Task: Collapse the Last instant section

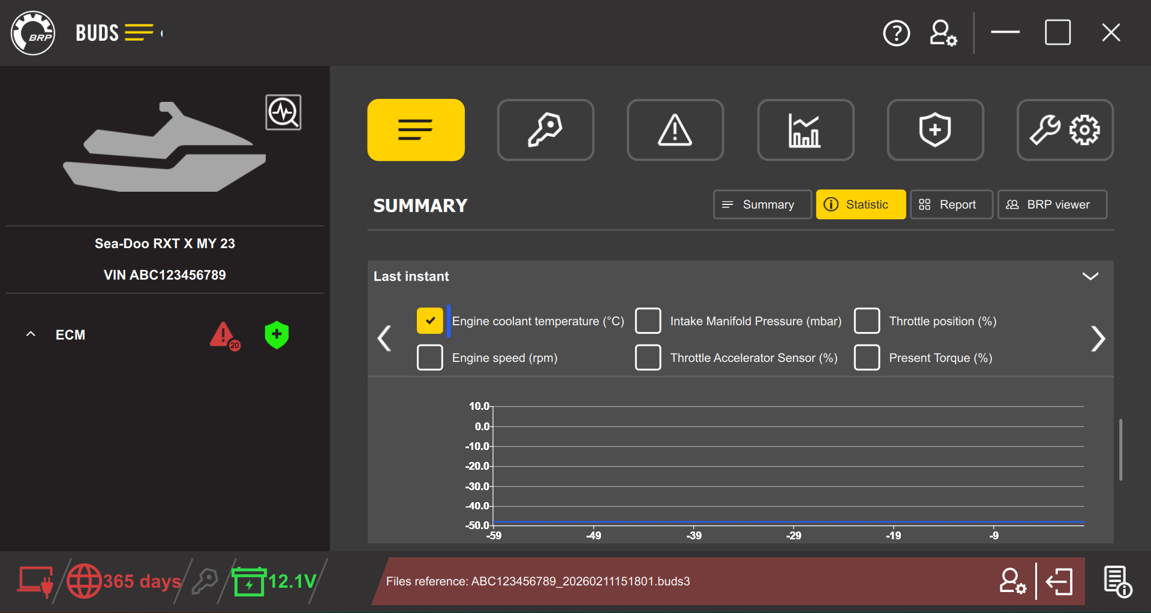Action: [x=1090, y=276]
